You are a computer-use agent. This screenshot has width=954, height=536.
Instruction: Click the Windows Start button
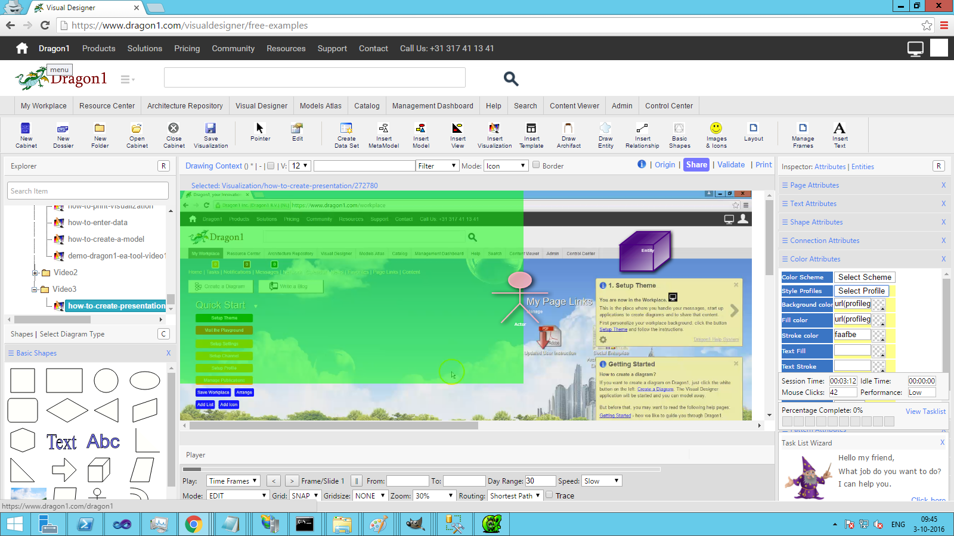[14, 524]
